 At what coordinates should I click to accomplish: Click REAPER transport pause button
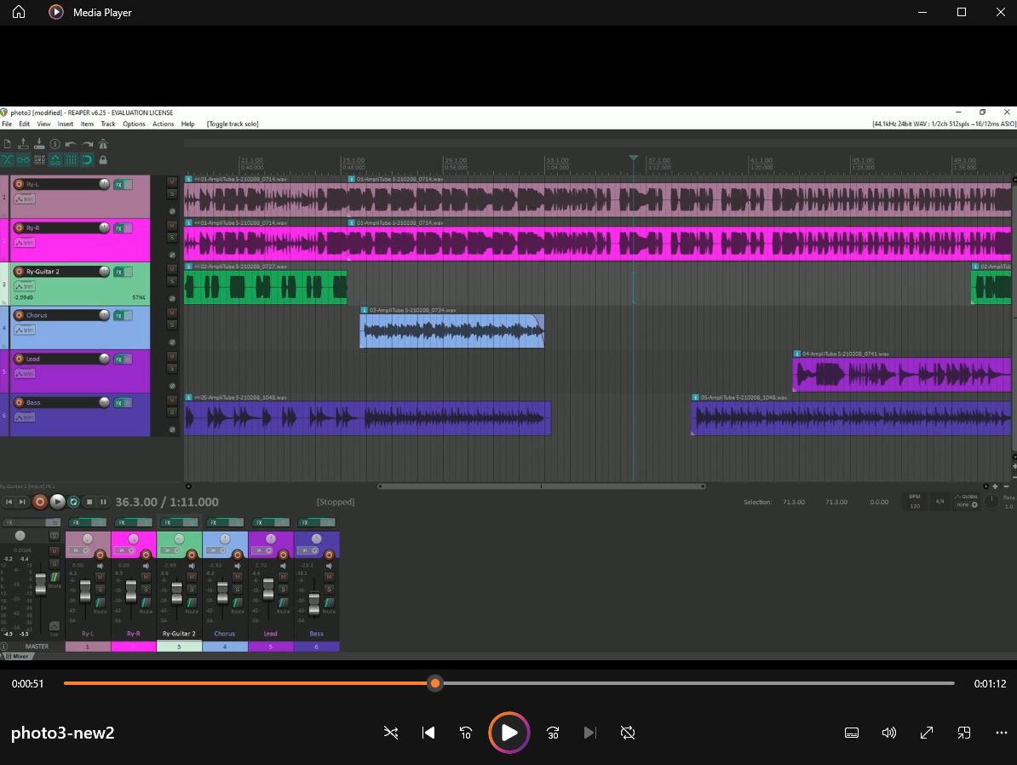(x=103, y=502)
